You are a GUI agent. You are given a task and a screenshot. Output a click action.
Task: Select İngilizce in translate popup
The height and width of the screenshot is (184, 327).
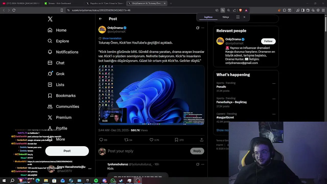208,17
